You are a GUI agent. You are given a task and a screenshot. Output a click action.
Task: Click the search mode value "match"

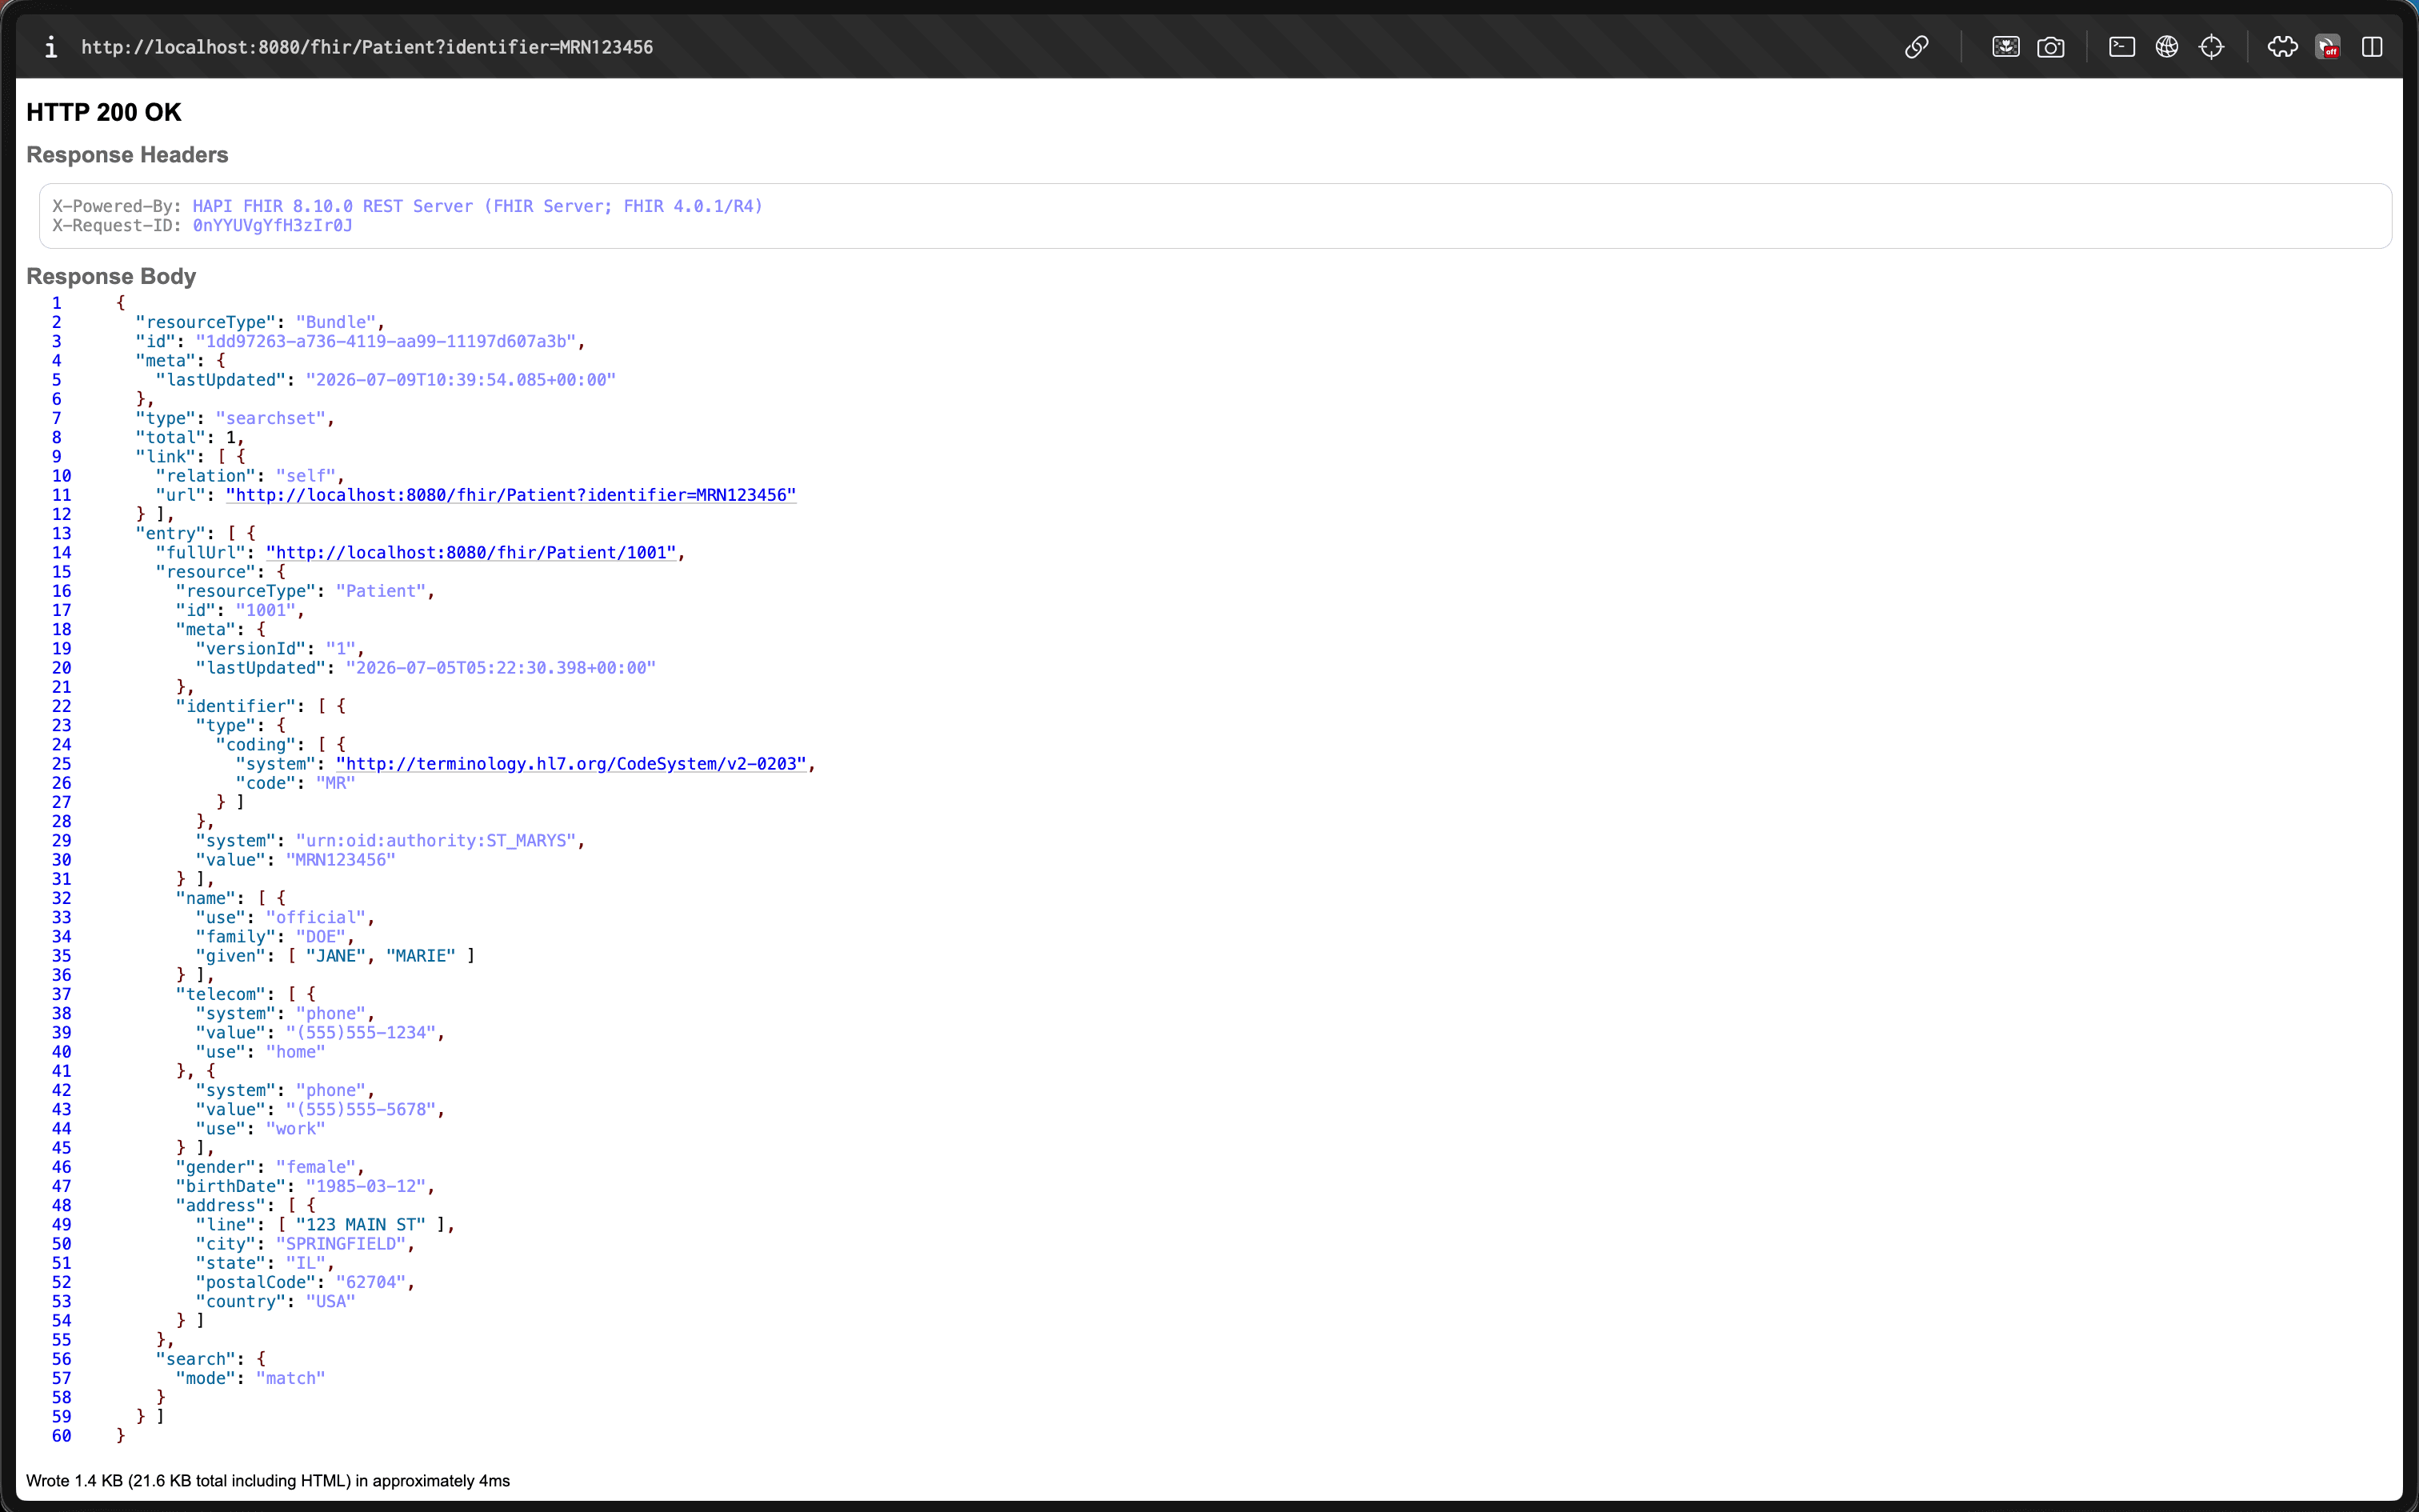(291, 1379)
